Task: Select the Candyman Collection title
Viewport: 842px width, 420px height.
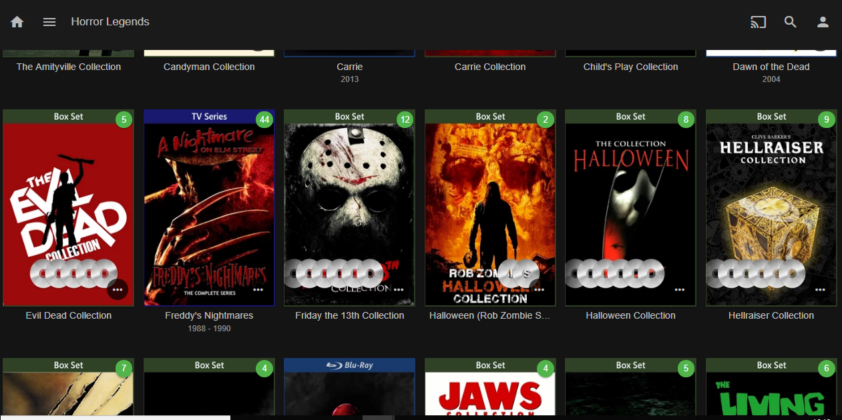Action: [209, 67]
